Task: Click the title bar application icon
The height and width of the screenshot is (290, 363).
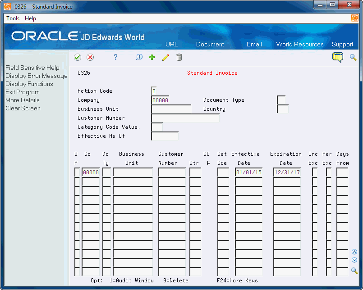Action: click(x=7, y=6)
